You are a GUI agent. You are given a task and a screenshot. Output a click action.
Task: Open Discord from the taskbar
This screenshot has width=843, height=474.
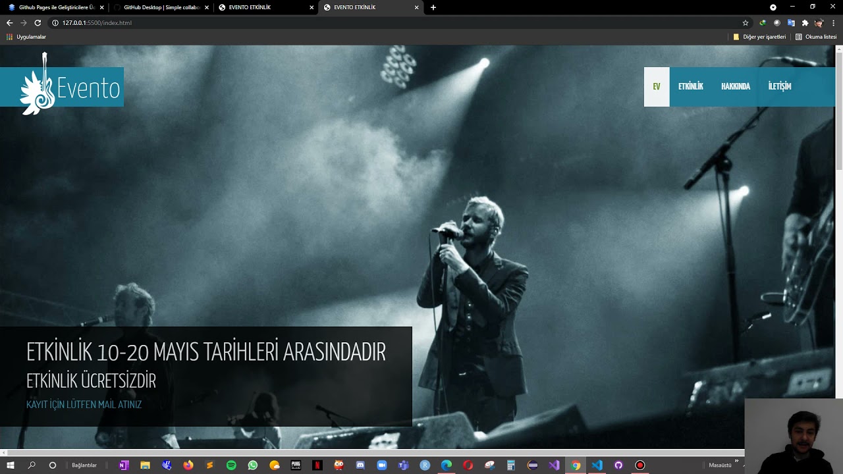pos(360,465)
